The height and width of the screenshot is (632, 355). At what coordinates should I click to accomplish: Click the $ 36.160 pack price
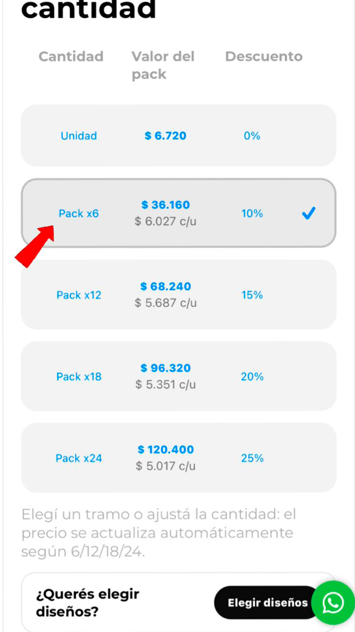tap(166, 205)
